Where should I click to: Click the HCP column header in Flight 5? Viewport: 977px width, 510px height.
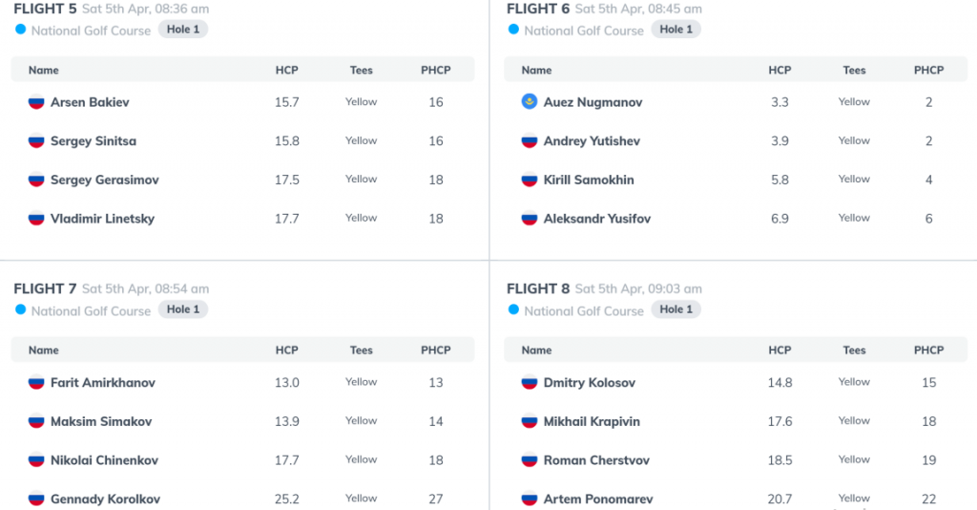click(286, 70)
